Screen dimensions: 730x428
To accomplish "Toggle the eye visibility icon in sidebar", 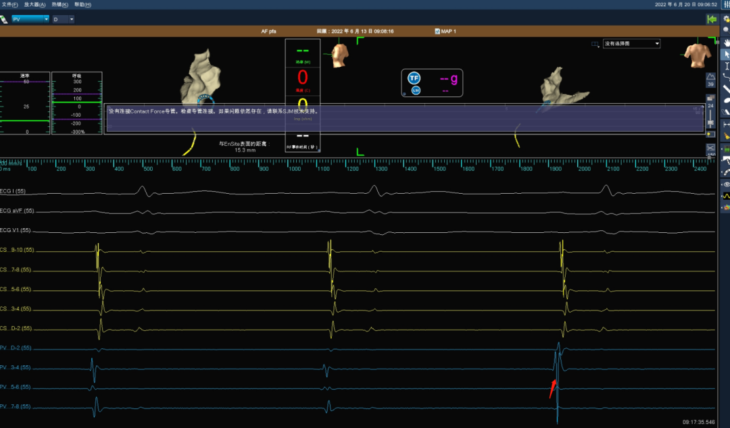I will [x=727, y=184].
